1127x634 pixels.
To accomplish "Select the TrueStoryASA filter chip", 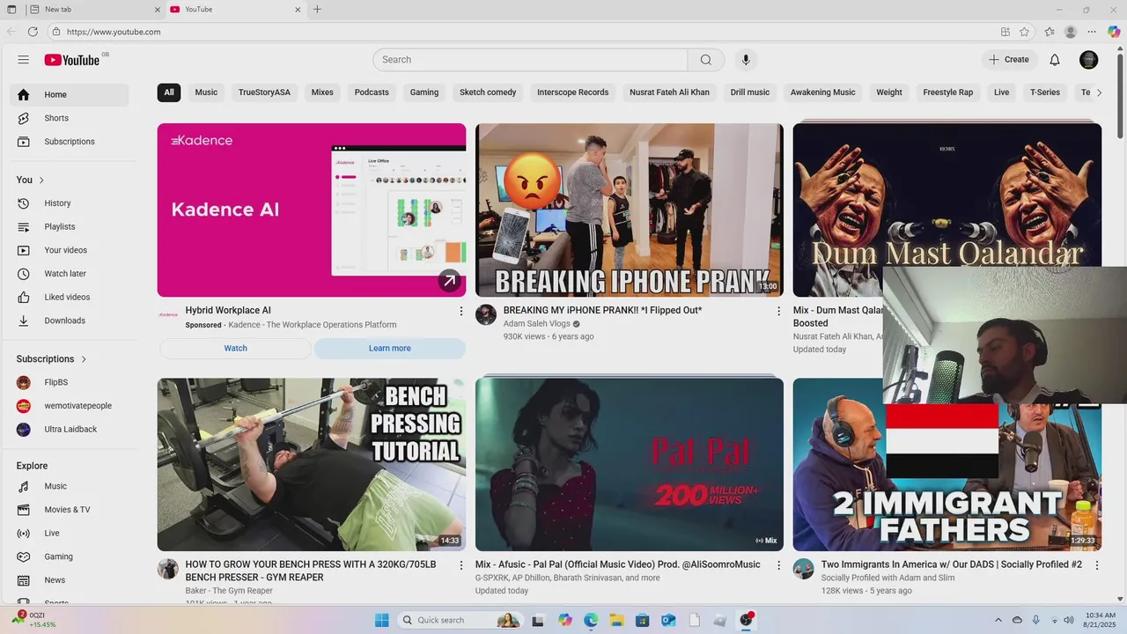I will pyautogui.click(x=264, y=92).
